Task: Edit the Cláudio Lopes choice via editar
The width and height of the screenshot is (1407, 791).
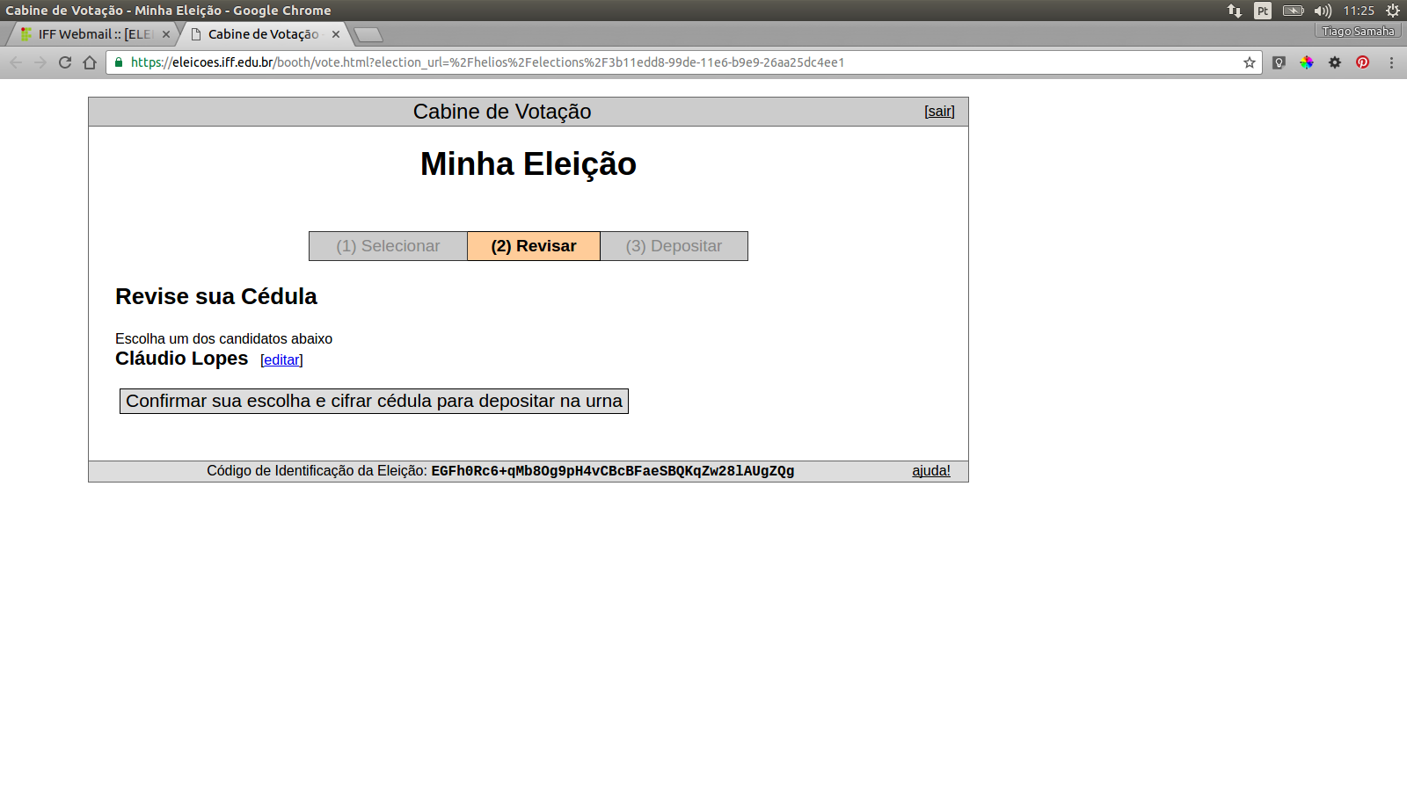Action: pos(281,359)
